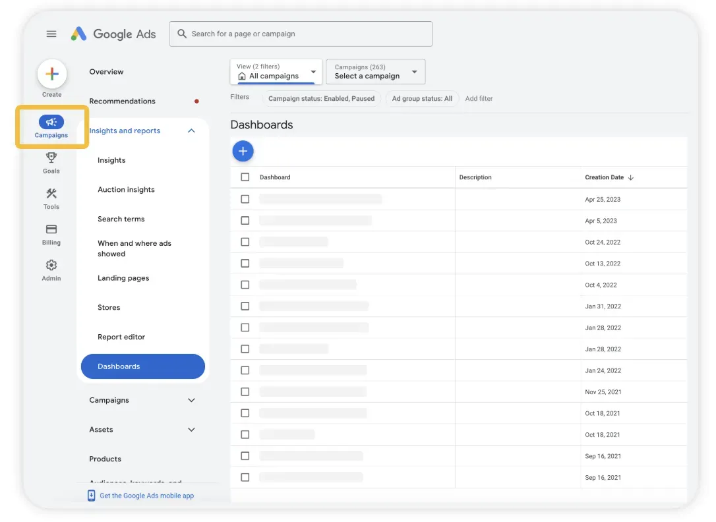The width and height of the screenshot is (716, 522).
Task: Open the Report editor page
Action: tap(121, 337)
